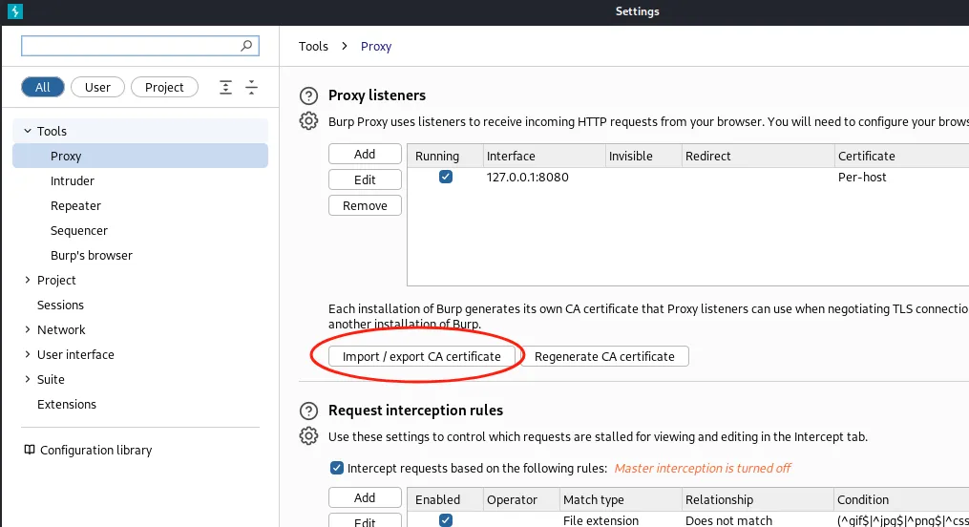Uncheck Running checkbox for 127.0.0.1:8080 listener
969x527 pixels.
446,177
